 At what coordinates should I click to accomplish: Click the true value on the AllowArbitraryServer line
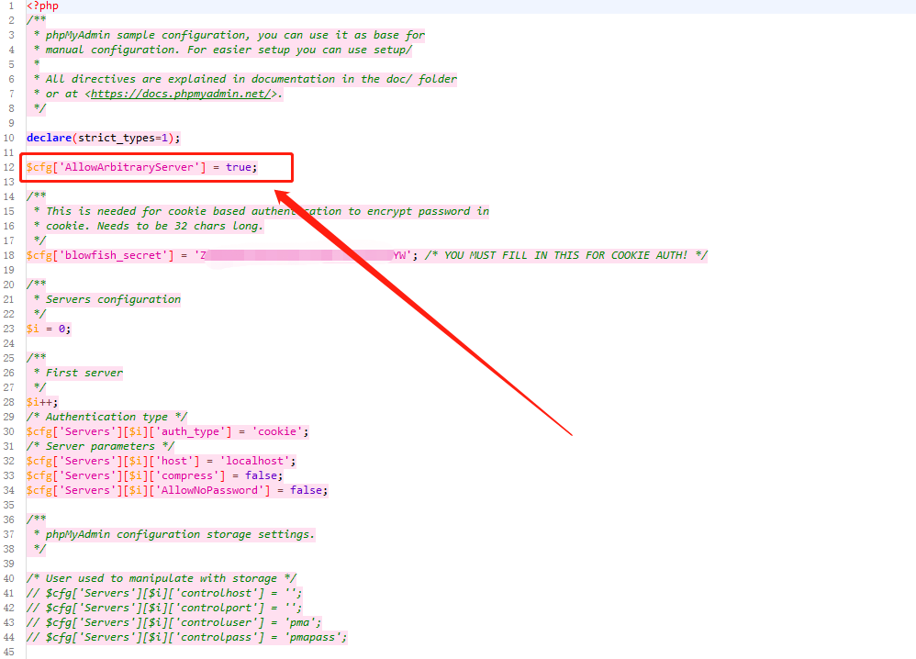240,167
